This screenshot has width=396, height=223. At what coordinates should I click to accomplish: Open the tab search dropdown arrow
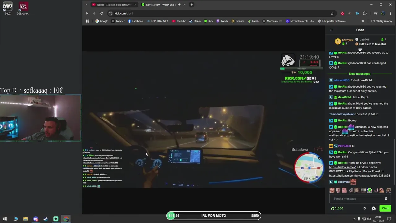coord(87,5)
